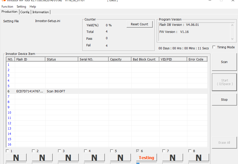This screenshot has width=238, height=164.
Task: Click Flash ID ECD7D71414767...
Action: 30,91
